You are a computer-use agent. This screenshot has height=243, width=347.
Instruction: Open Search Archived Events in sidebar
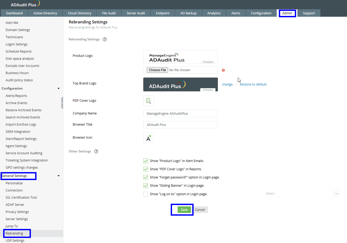point(23,117)
